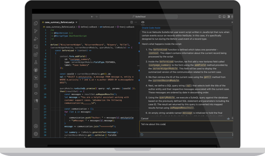This screenshot has height=156, width=265.
Task: Click the 'const caseId' declaration line
Action: point(85,74)
